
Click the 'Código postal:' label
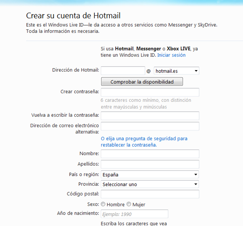point(83,194)
